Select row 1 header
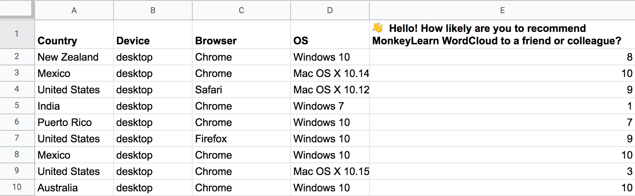The image size is (635, 196). tap(17, 34)
